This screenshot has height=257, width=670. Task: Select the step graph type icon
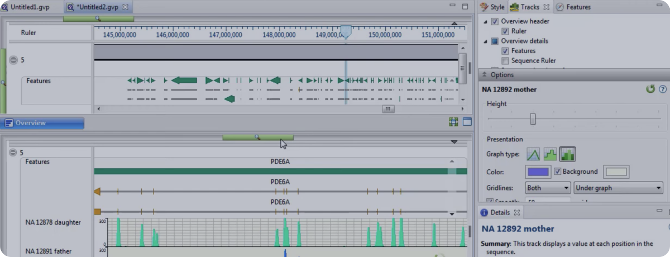(x=551, y=154)
